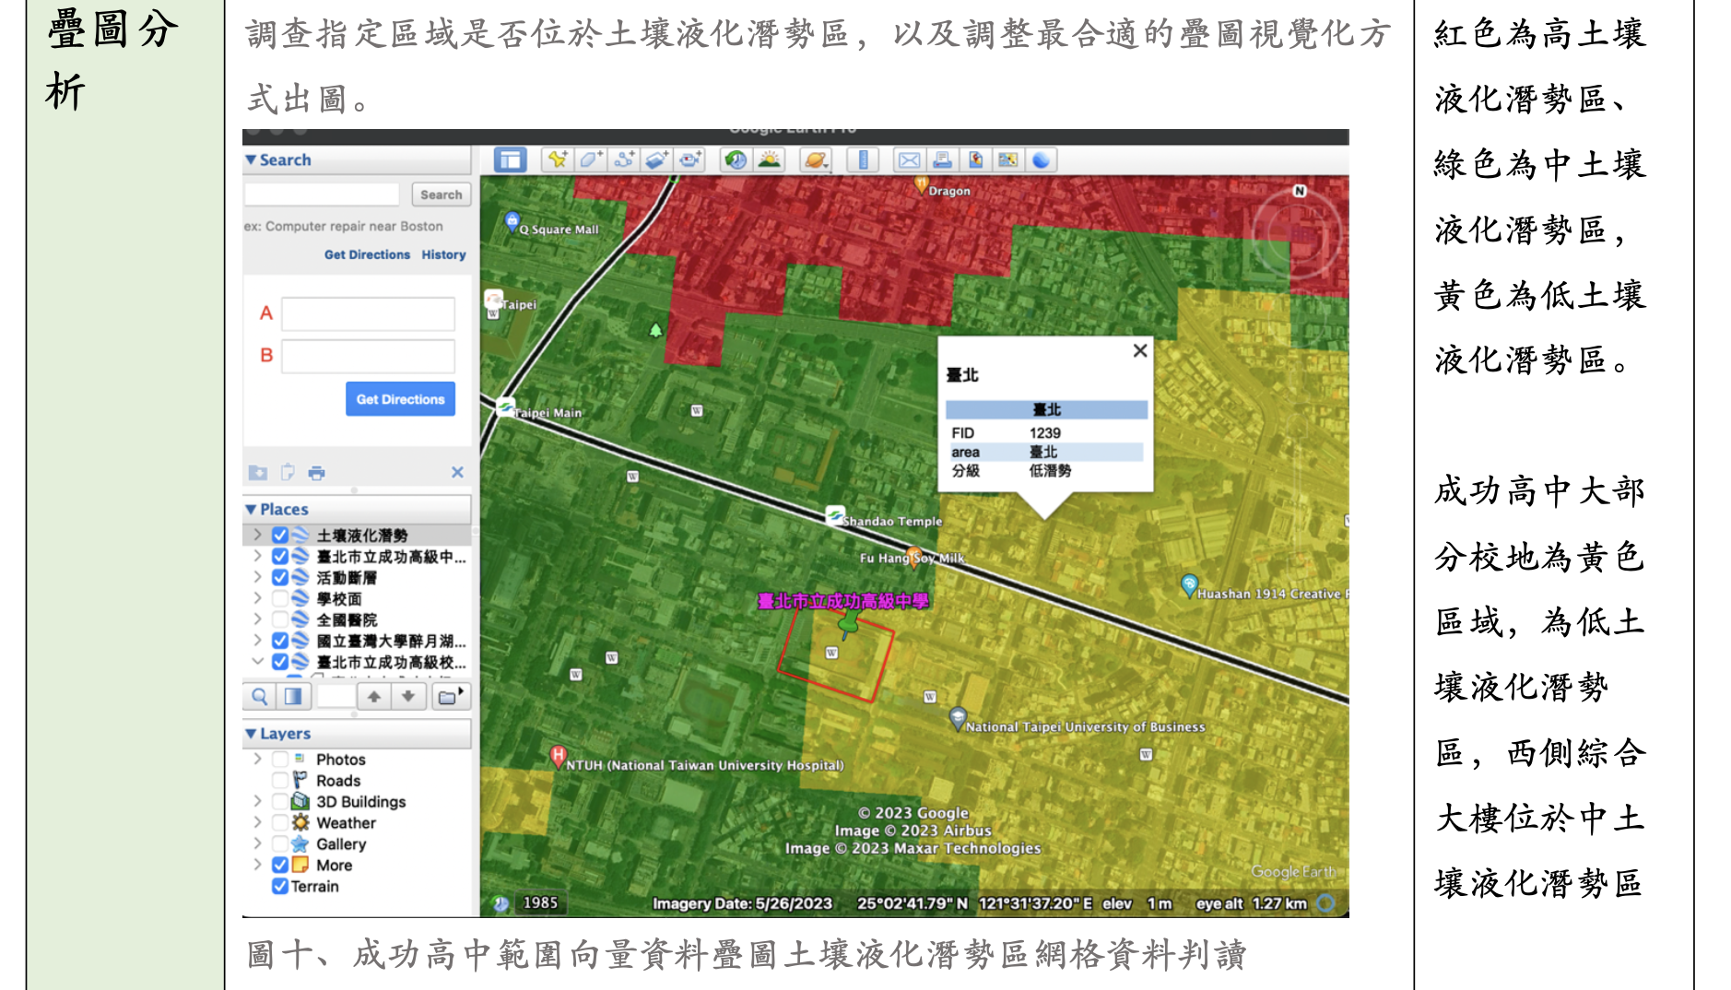Click the Email envelope toolbar icon
Viewport: 1731px width, 990px height.
(x=909, y=160)
